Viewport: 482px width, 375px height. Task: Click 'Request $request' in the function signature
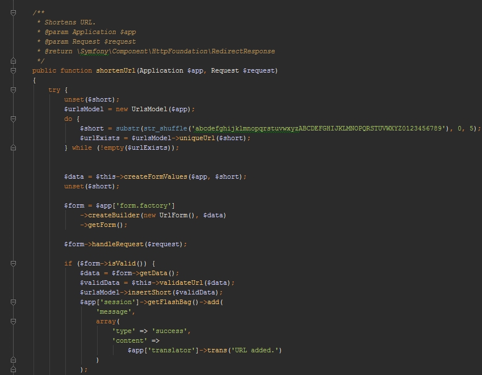pyautogui.click(x=243, y=71)
